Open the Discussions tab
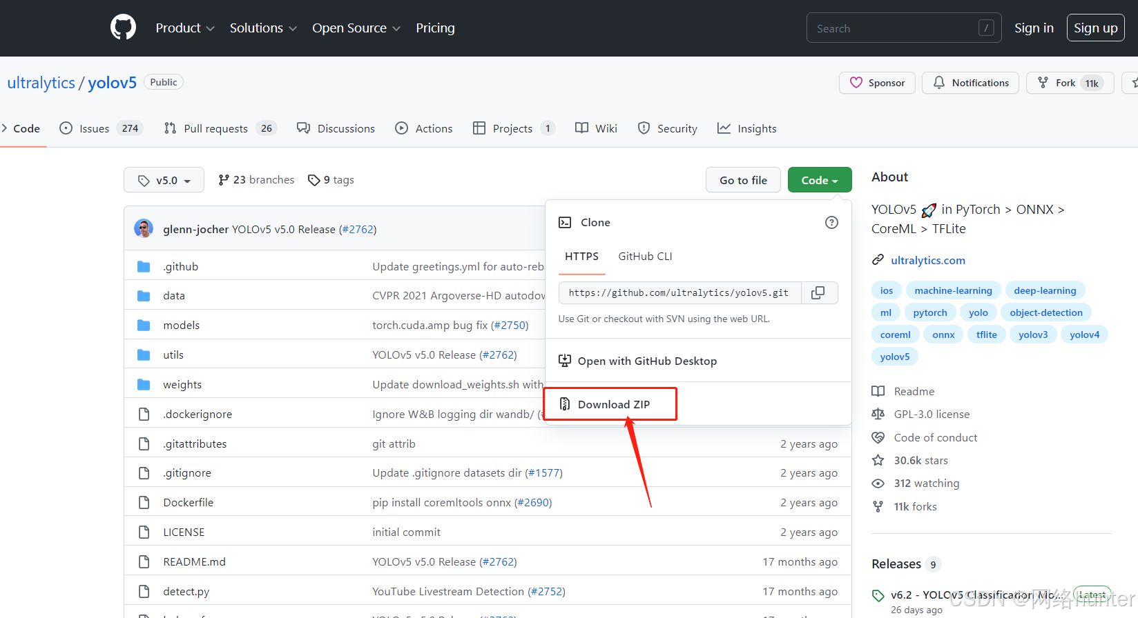This screenshot has height=618, width=1138. point(336,128)
